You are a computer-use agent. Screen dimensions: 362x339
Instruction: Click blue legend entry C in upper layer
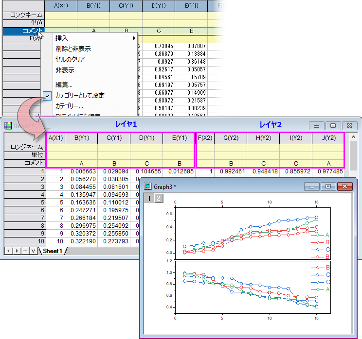click(x=321, y=250)
